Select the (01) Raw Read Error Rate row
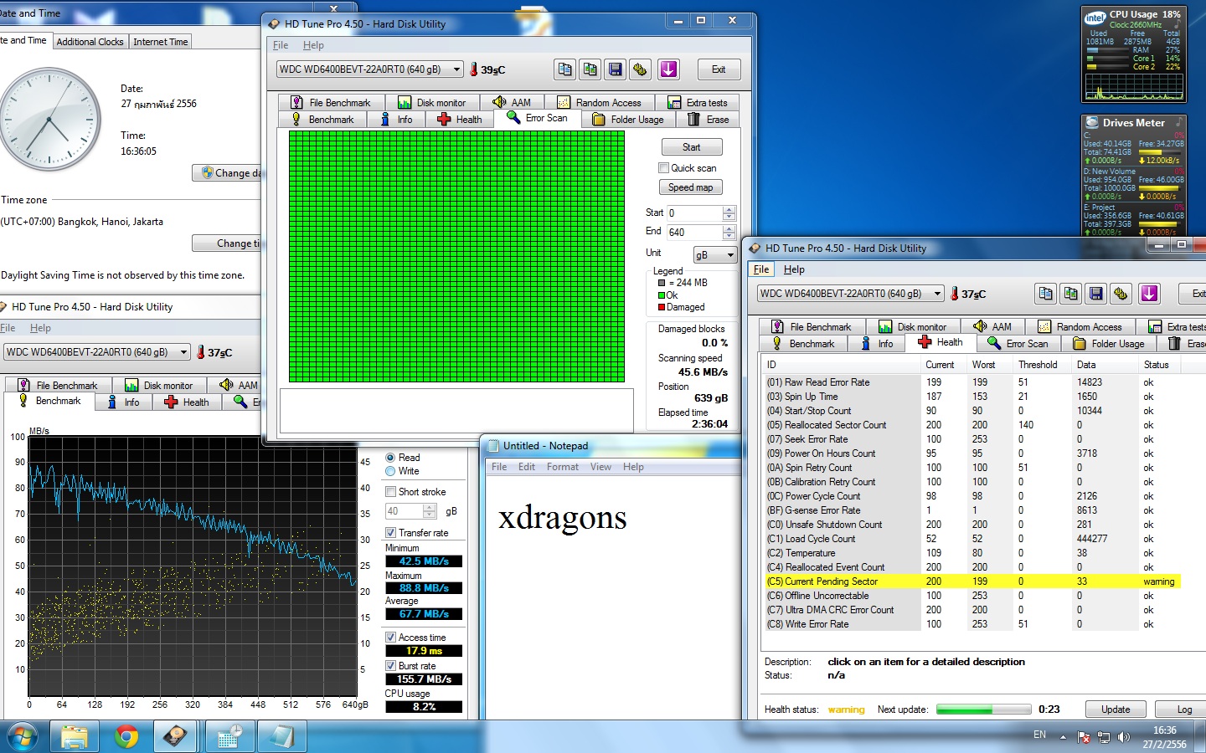This screenshot has width=1206, height=753. pos(972,382)
